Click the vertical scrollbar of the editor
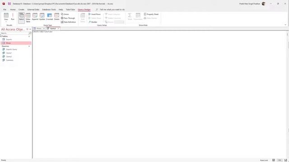This screenshot has width=289, height=162. 287,94
